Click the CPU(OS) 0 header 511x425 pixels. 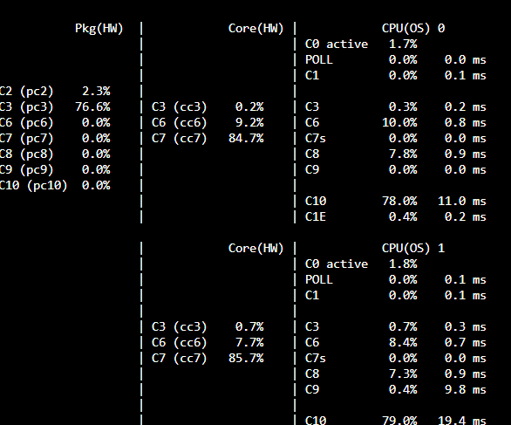coord(413,29)
